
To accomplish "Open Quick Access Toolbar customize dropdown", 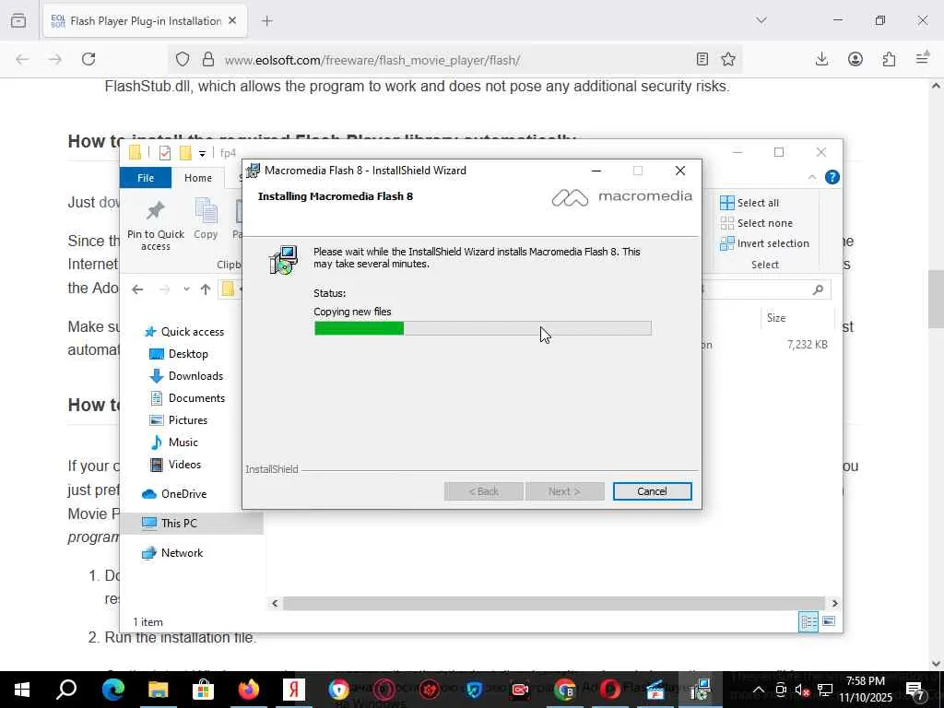I will pyautogui.click(x=202, y=154).
